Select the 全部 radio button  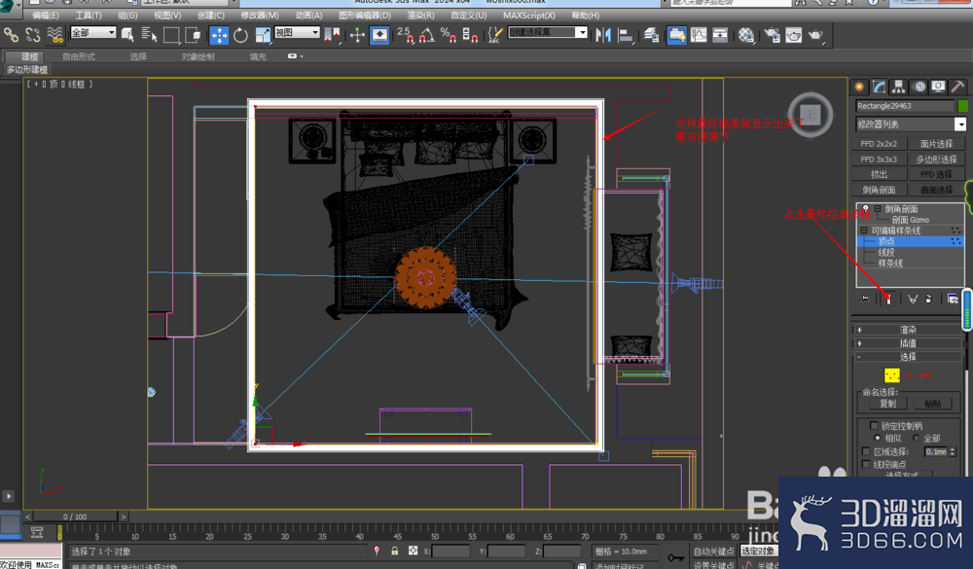tap(916, 438)
